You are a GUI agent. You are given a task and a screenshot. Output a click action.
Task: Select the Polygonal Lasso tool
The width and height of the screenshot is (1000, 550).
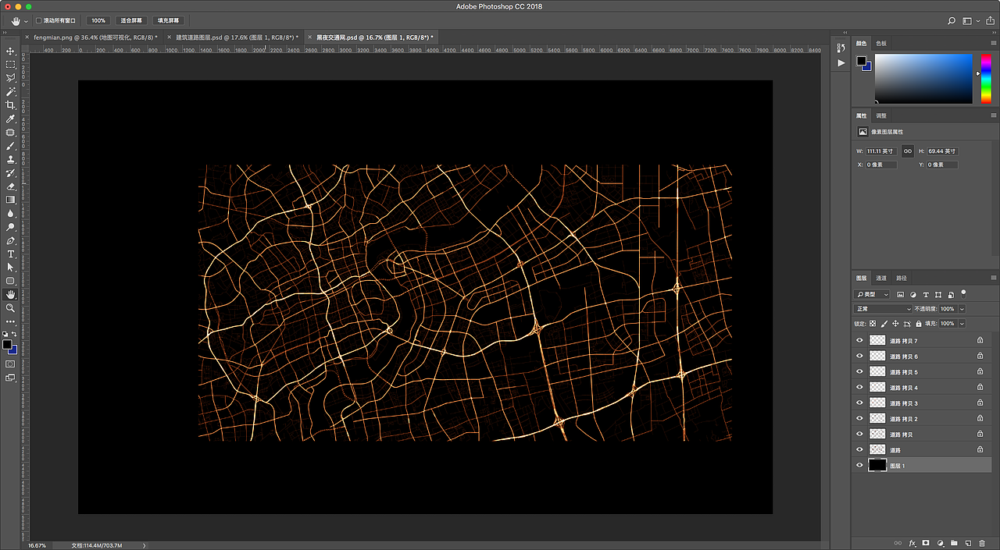tap(11, 78)
